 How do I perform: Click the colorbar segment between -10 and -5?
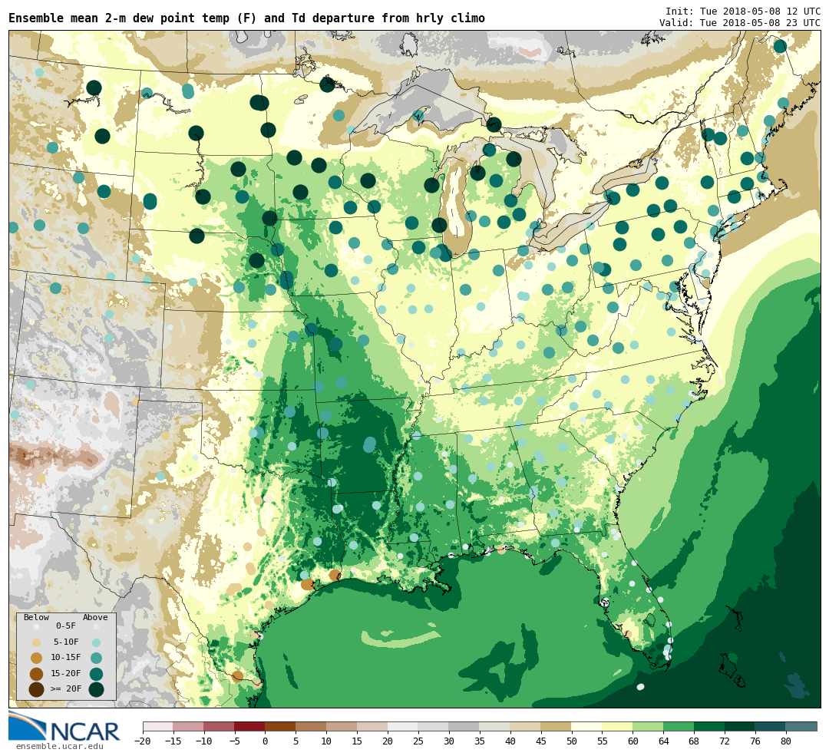pos(220,726)
